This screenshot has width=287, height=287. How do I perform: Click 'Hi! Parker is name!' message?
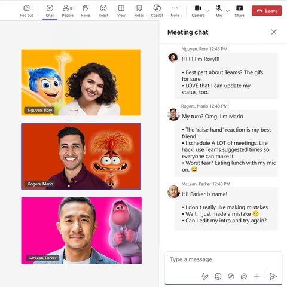click(204, 194)
